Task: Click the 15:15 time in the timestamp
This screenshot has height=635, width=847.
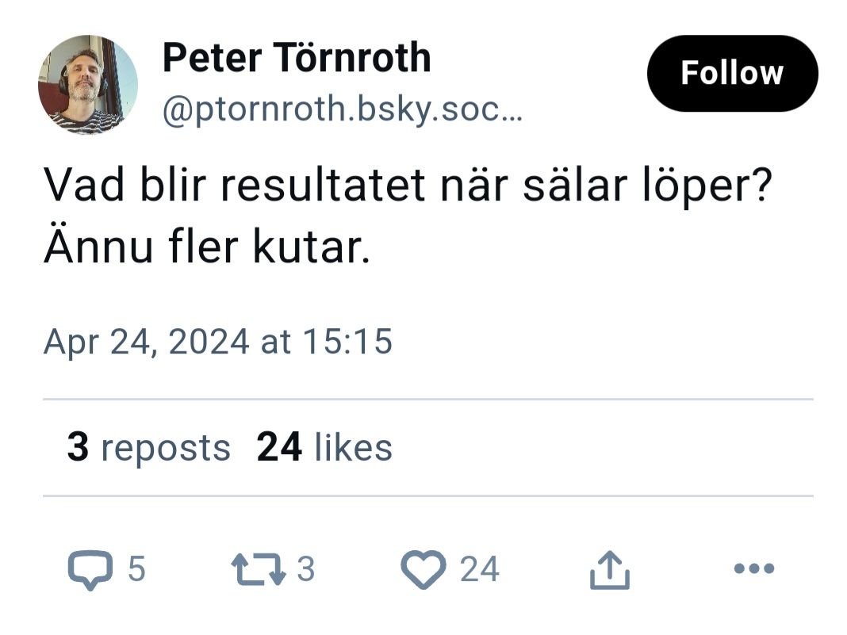Action: 348,341
